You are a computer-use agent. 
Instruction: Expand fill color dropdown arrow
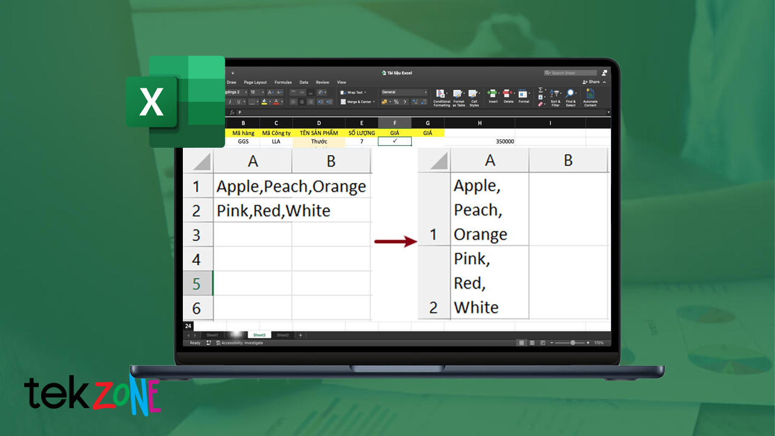pyautogui.click(x=270, y=102)
